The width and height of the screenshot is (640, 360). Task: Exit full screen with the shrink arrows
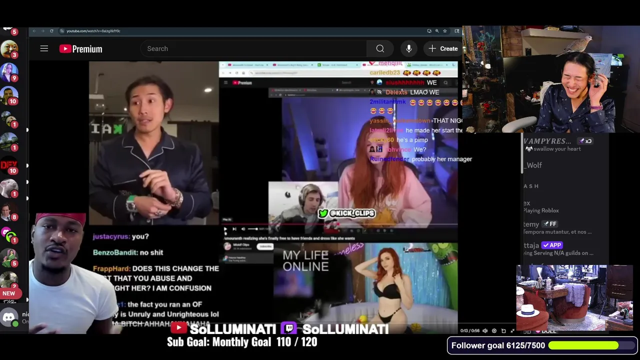tap(512, 330)
